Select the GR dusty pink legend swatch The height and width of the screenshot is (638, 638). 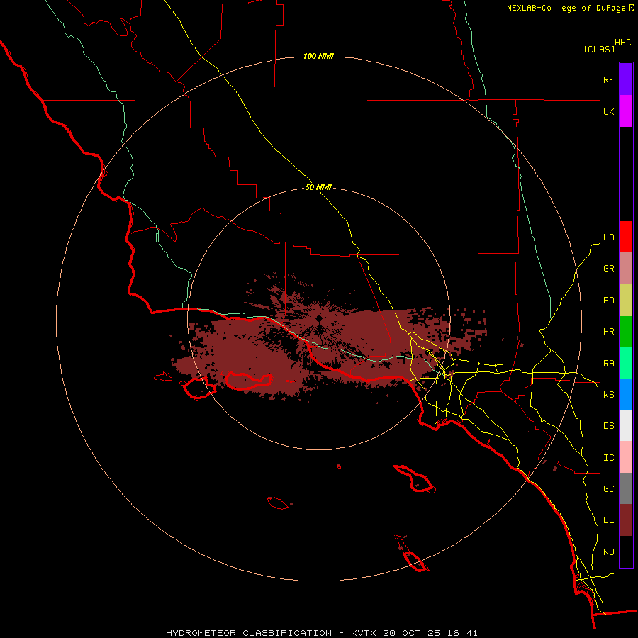(626, 269)
